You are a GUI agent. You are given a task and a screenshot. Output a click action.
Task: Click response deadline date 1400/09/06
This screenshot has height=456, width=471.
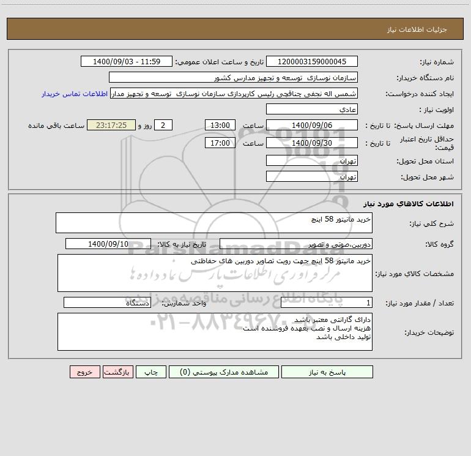point(312,125)
